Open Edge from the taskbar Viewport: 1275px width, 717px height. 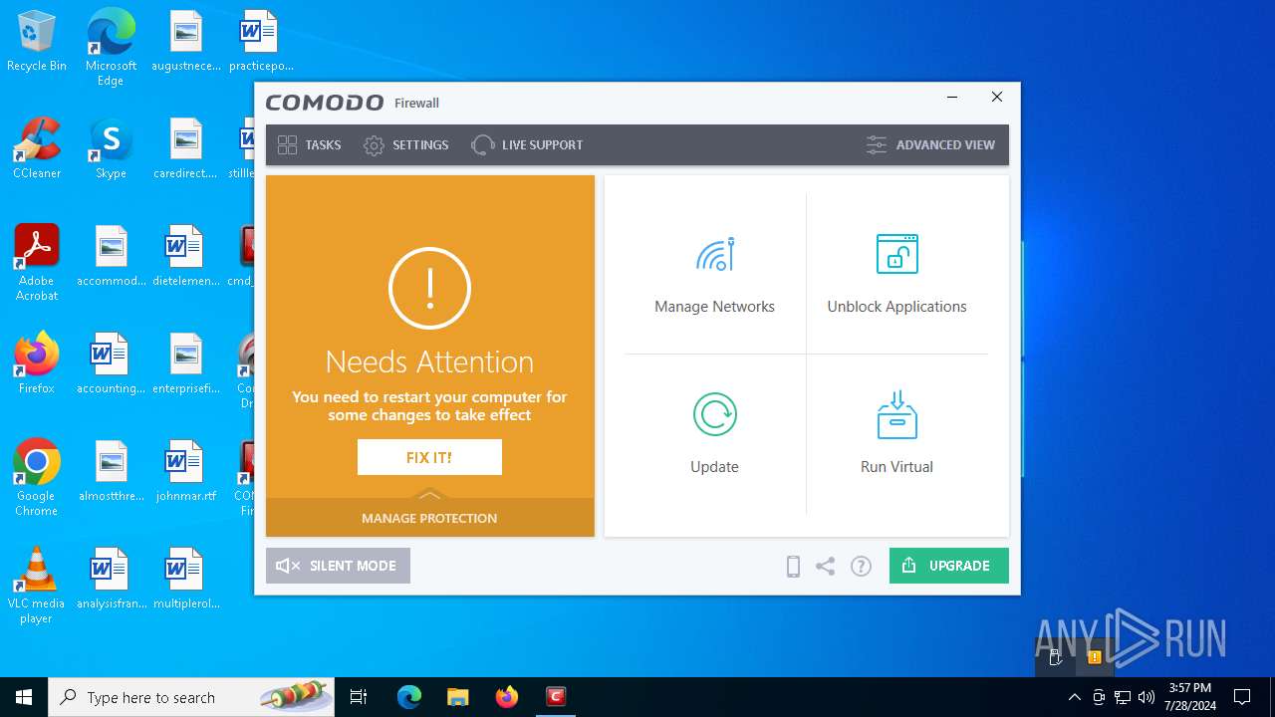pyautogui.click(x=409, y=697)
